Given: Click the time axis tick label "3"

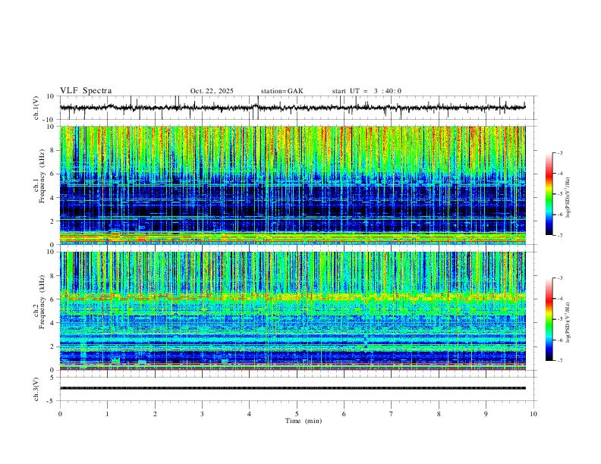Looking at the screenshot, I should (202, 414).
